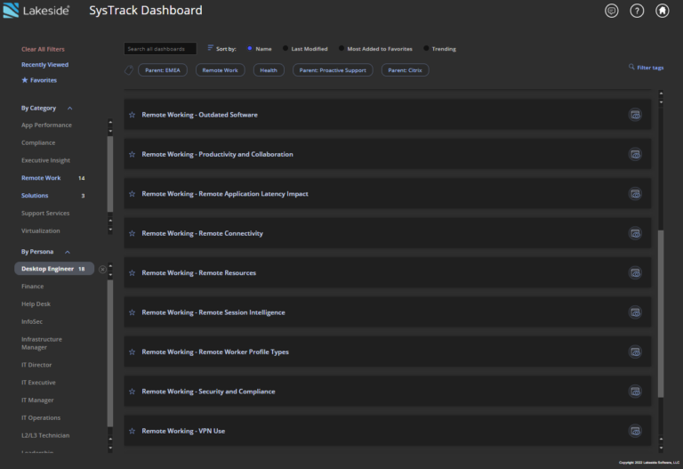Select Remote Work category
The width and height of the screenshot is (683, 469).
coord(41,178)
